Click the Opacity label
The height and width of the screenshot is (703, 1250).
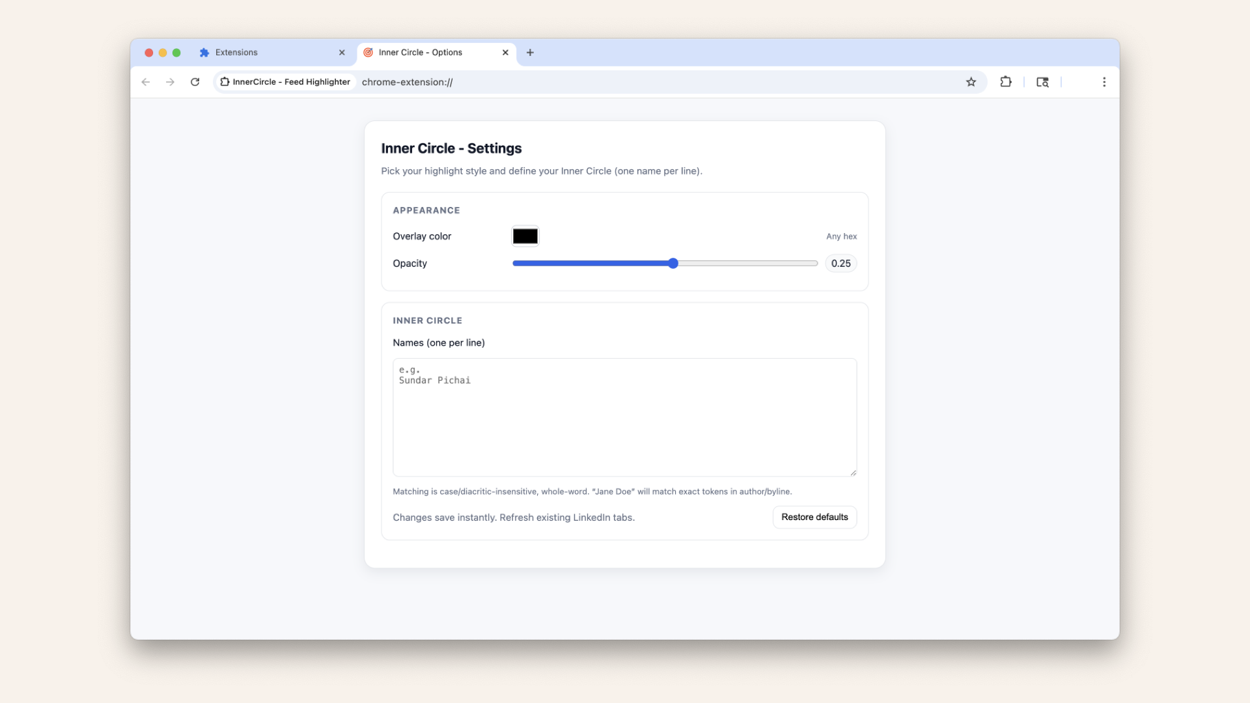pos(410,264)
